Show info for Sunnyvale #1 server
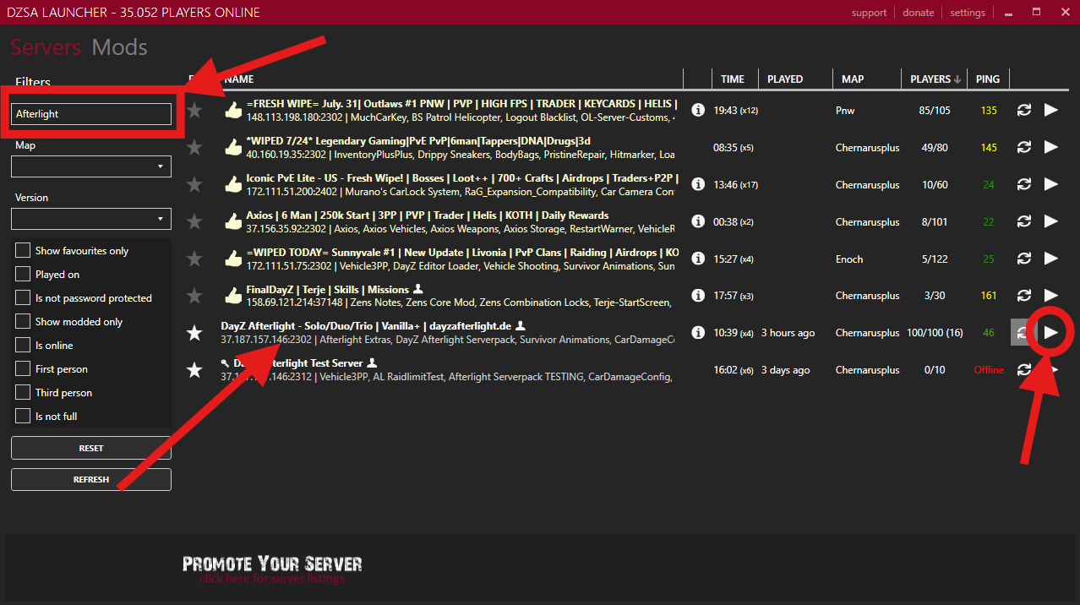This screenshot has height=605, width=1080. pos(698,259)
